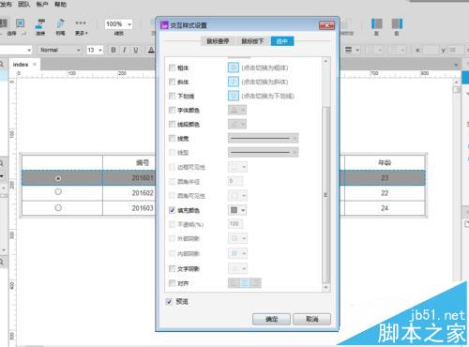Enable the 粗体 bold checkbox
Viewport: 469px width, 347px height.
tap(172, 68)
